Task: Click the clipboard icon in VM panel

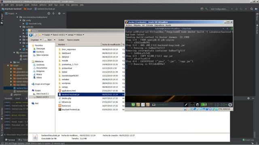Action: [x=197, y=105]
